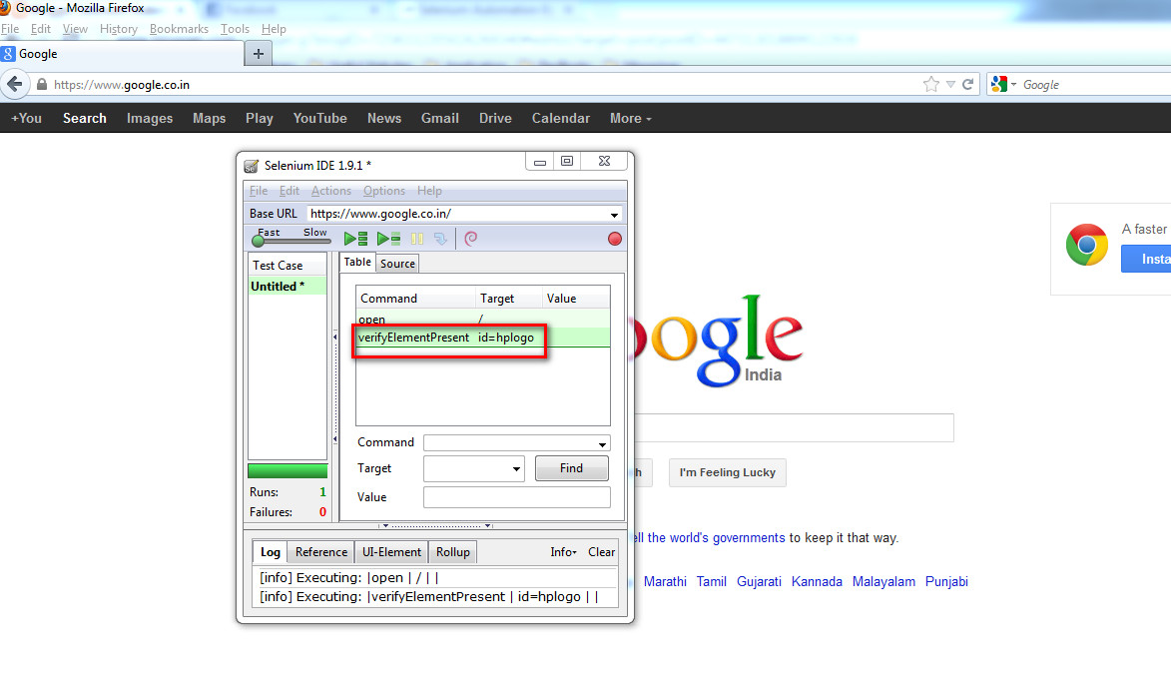Select the Pause/Resume icon in Selenium IDE
This screenshot has height=691, width=1171.
[416, 238]
